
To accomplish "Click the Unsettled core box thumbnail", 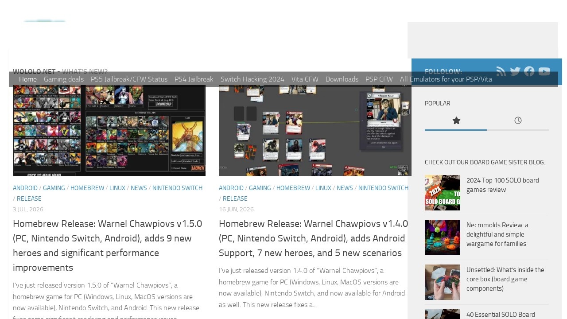I will tap(443, 282).
